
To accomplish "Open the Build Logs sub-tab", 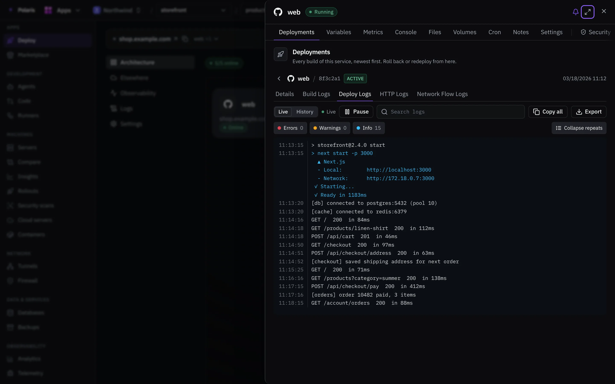I will (316, 94).
